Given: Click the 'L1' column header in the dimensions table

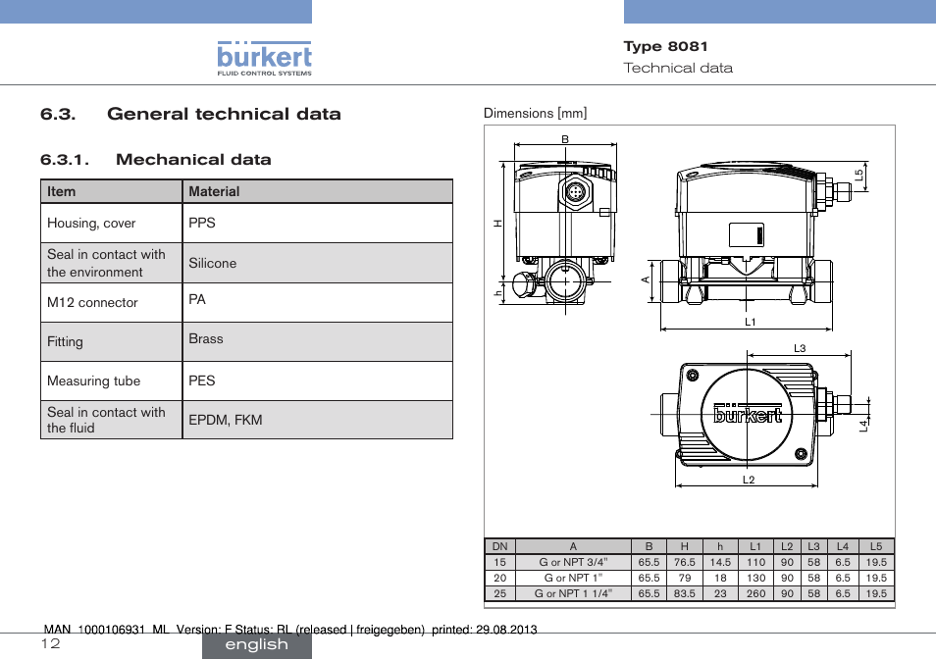Looking at the screenshot, I should 755,546.
